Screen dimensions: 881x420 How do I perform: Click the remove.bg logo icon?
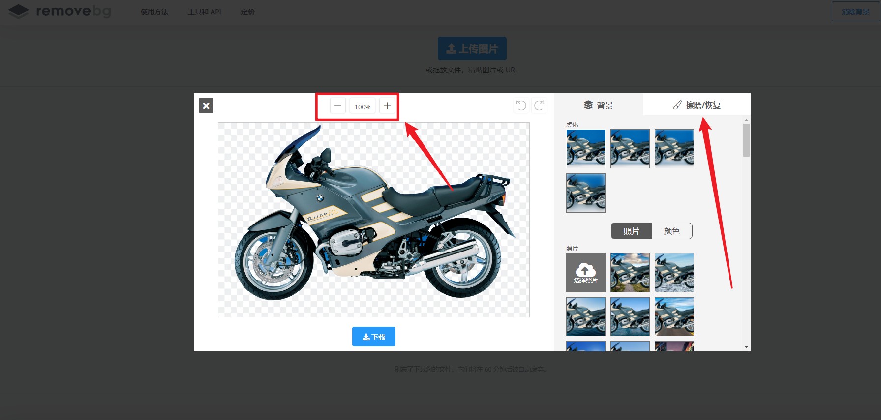click(19, 11)
